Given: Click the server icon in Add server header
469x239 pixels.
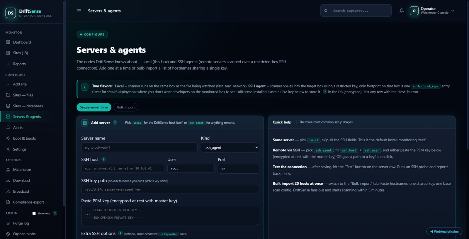Looking at the screenshot, I should pos(85,123).
